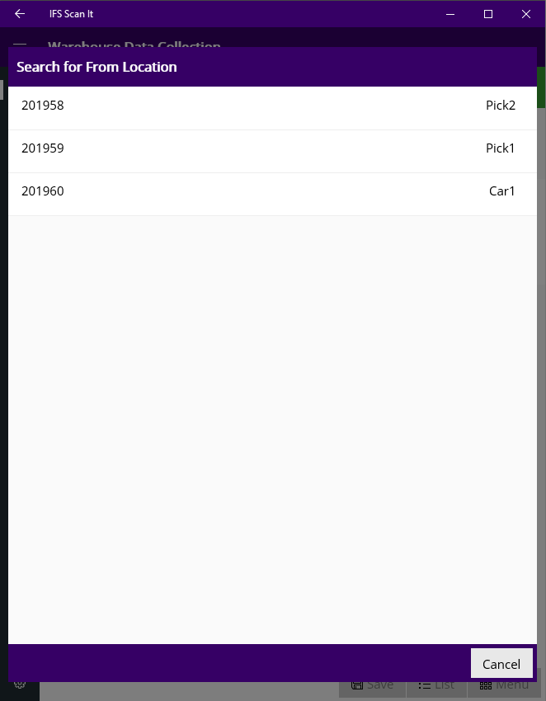
Task: Select location number 201958
Action: (x=43, y=106)
